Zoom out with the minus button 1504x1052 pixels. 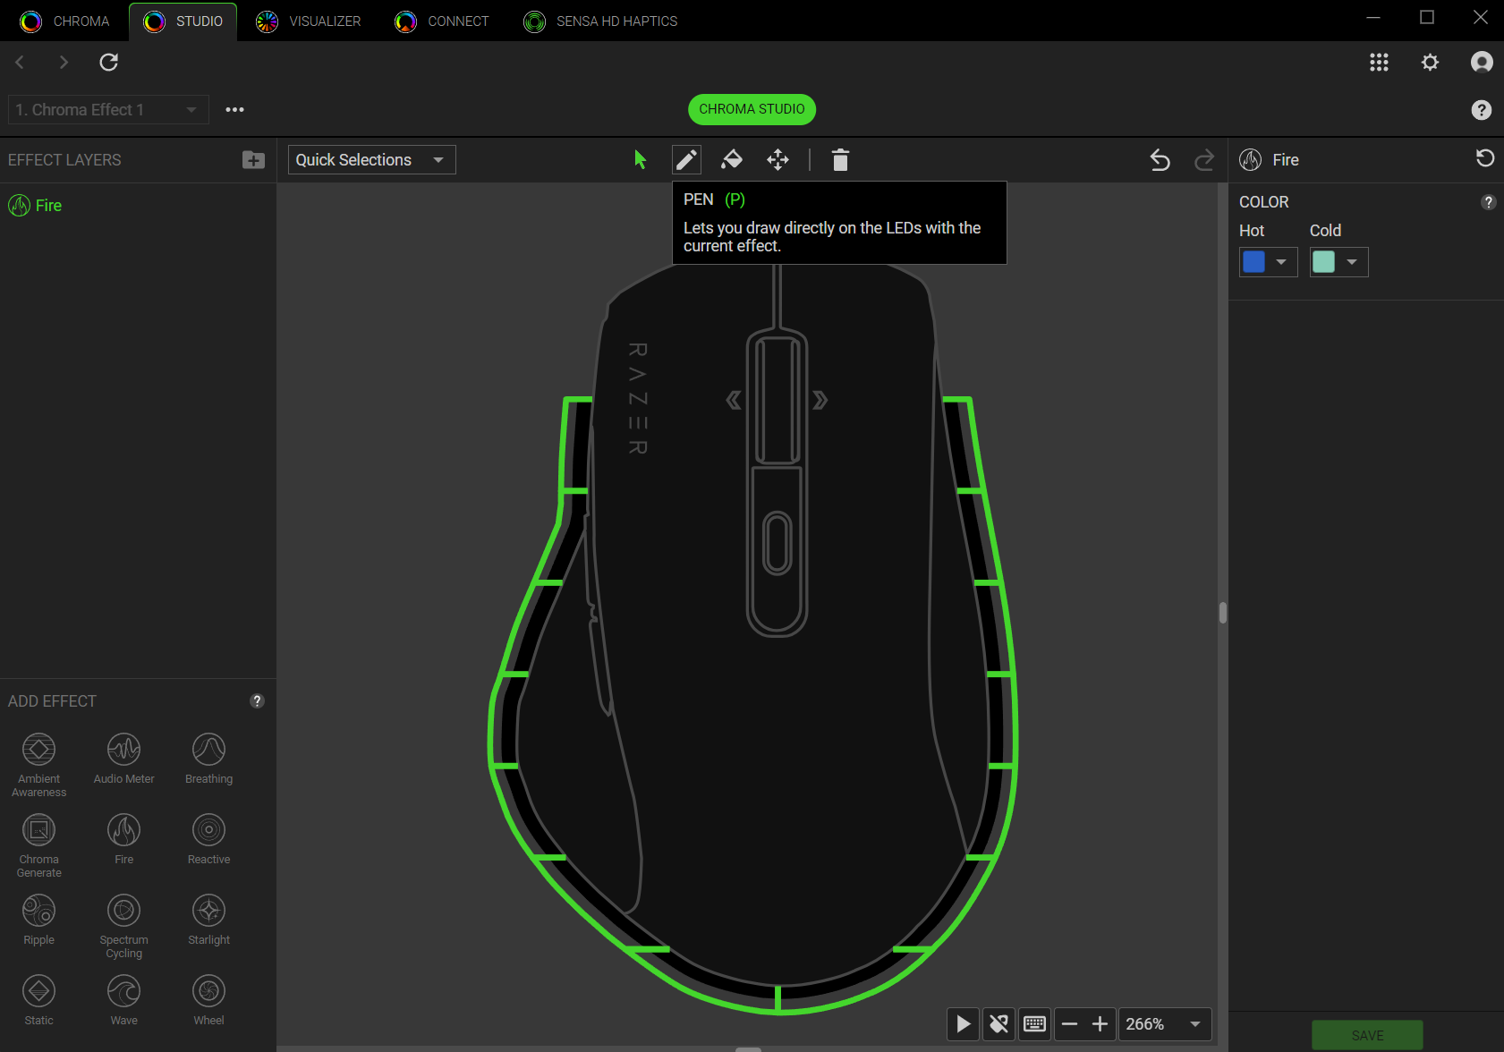1069,1023
